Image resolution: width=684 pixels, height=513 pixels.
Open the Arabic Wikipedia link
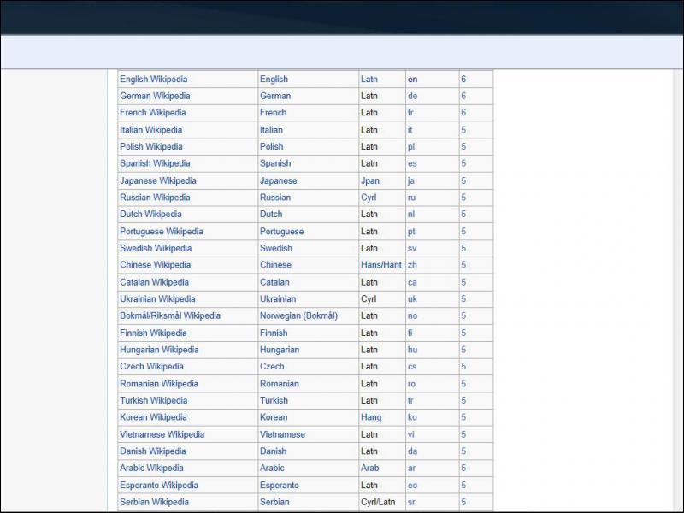coord(151,468)
